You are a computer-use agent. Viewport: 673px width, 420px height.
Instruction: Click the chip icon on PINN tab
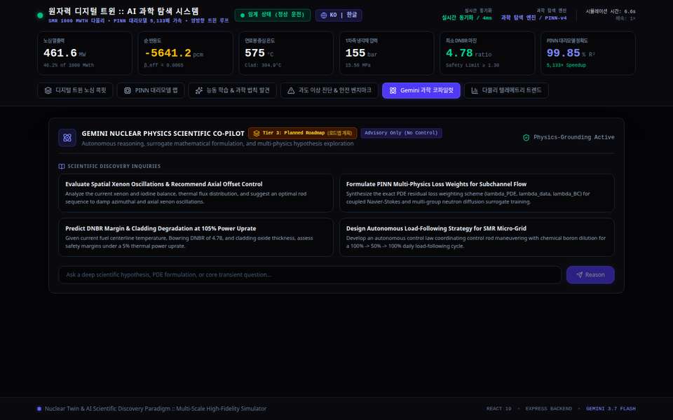click(128, 90)
